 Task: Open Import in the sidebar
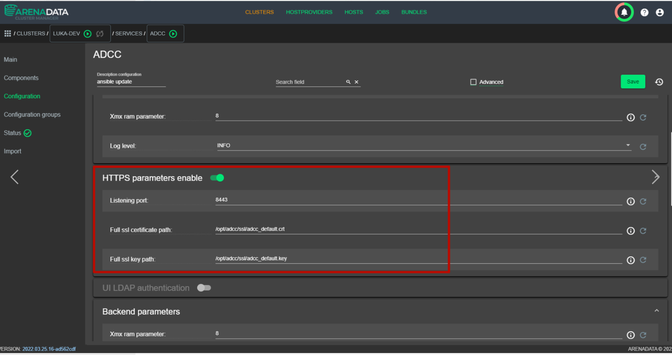tap(13, 151)
